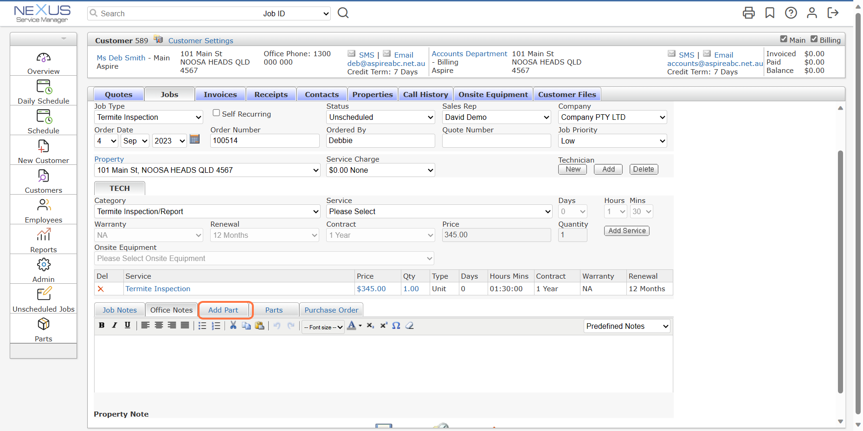
Task: Open the help icon
Action: pyautogui.click(x=791, y=13)
